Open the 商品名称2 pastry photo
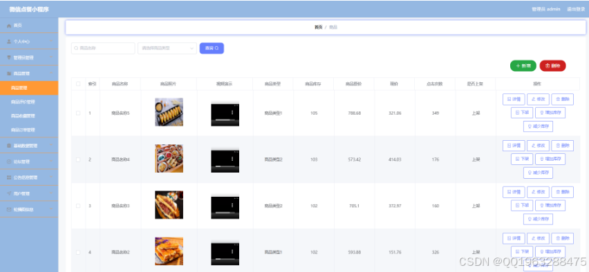The width and height of the screenshot is (589, 272). click(x=169, y=251)
